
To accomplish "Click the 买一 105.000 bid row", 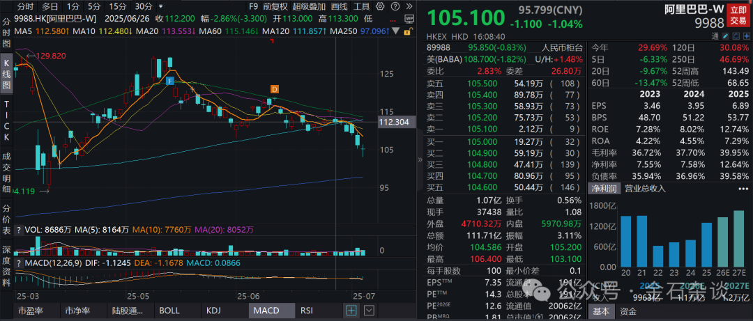I will 504,142.
